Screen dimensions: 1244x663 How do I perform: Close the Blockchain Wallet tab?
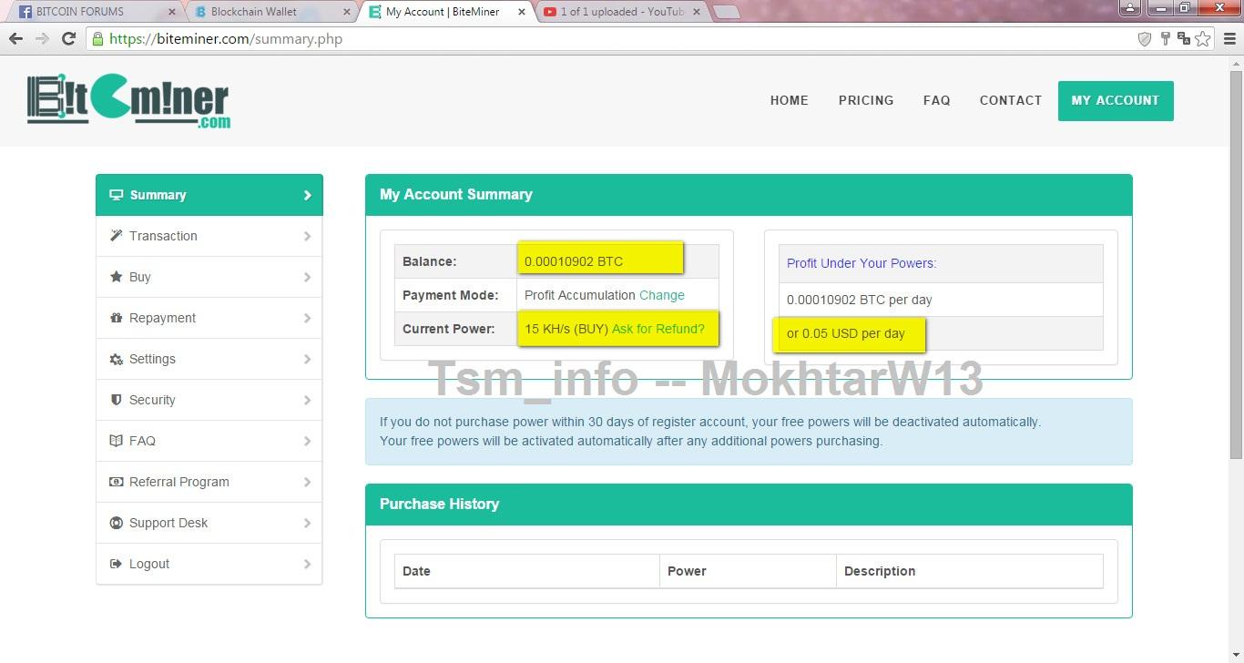[x=346, y=12]
